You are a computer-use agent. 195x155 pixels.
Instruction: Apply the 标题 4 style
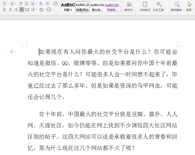[x=68, y=7]
